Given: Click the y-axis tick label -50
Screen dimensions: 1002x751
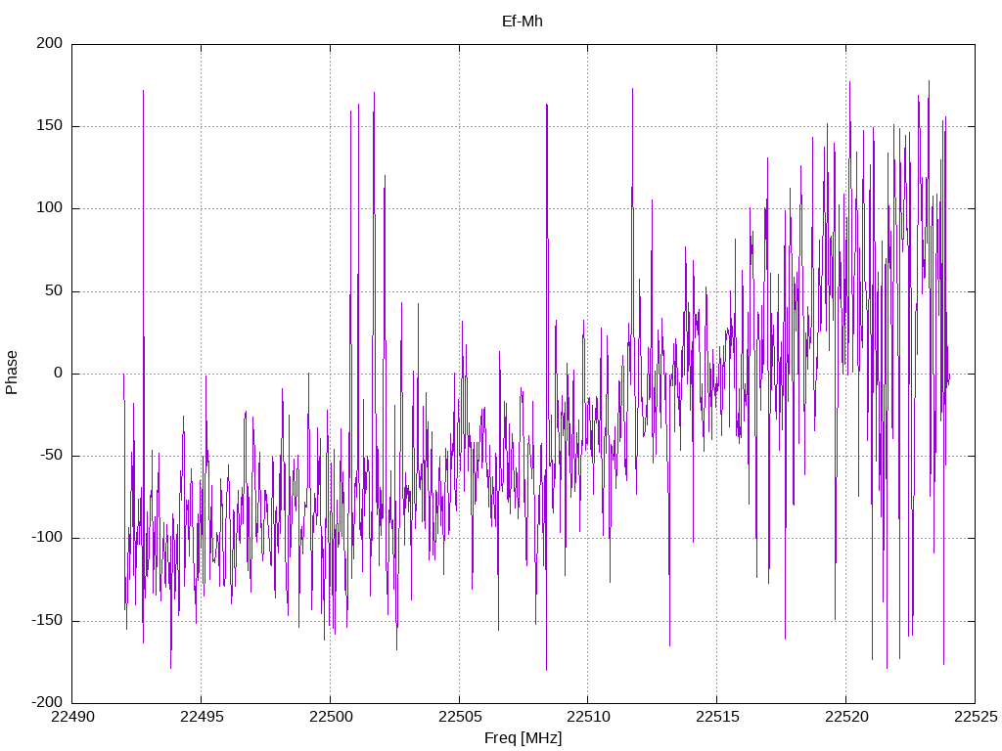Looking at the screenshot, I should tap(51, 456).
